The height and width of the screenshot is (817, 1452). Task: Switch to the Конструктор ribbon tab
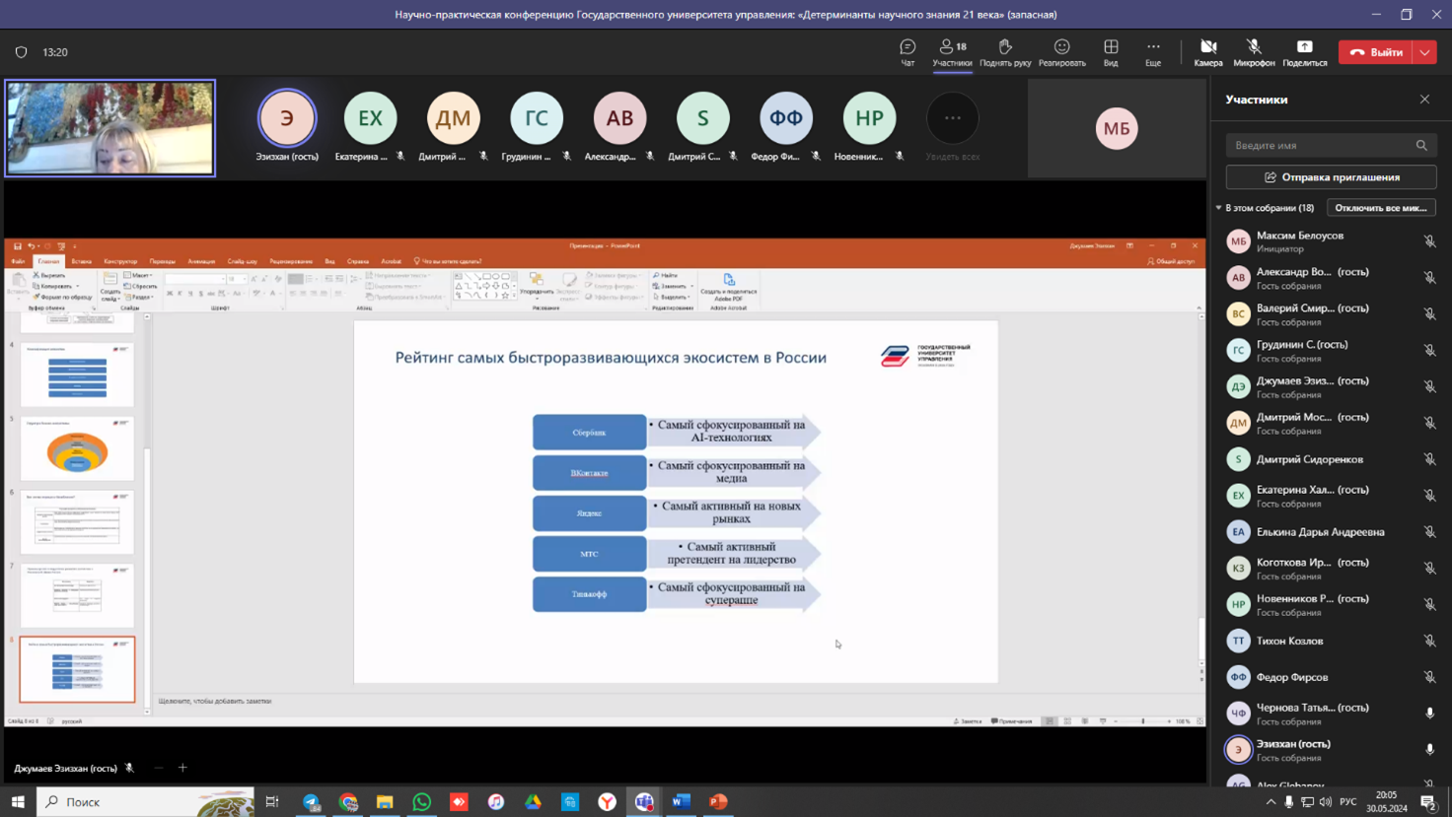coord(120,261)
